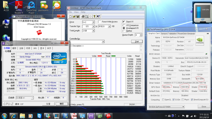
Task: Open the Queue Depth dropdown
Action: pyautogui.click(x=141, y=35)
